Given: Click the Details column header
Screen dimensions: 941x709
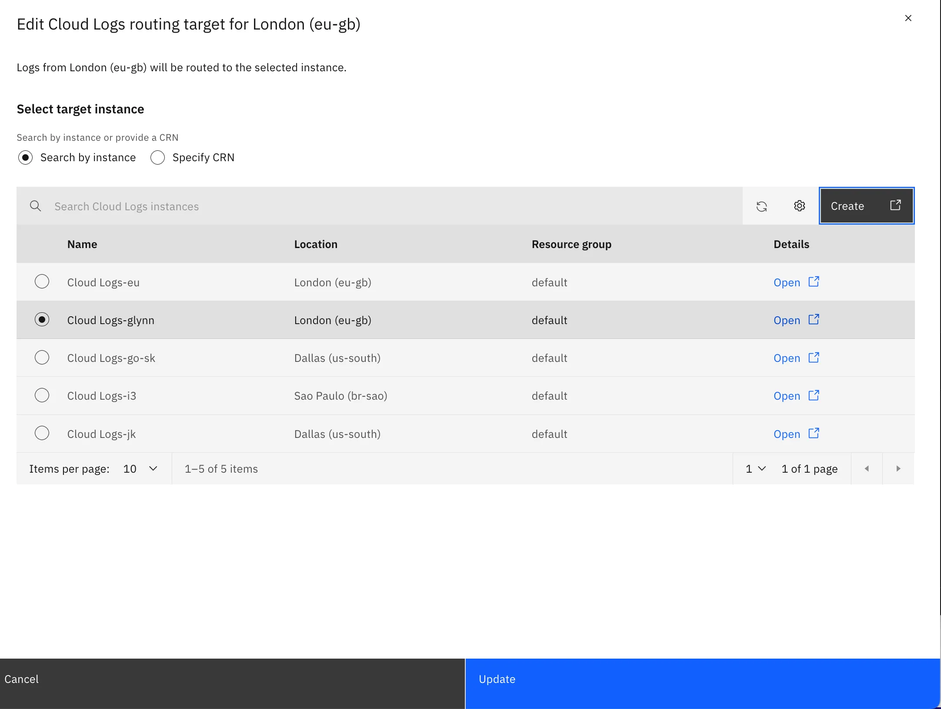Looking at the screenshot, I should (791, 244).
